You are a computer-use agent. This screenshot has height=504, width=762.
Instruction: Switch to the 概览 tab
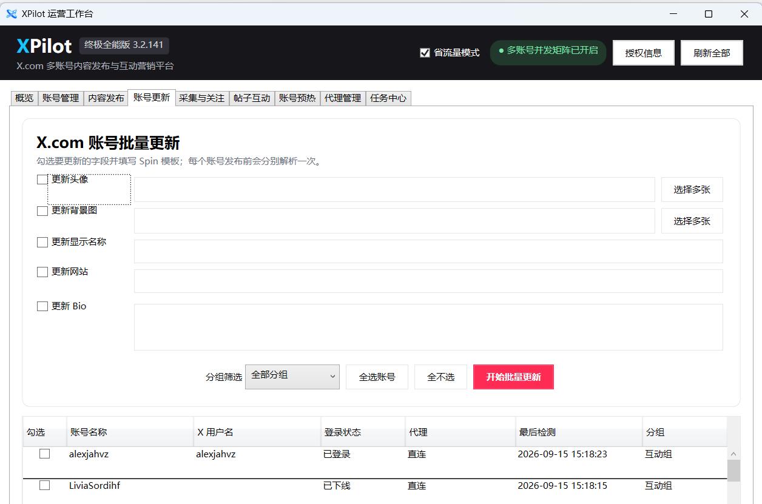coord(24,98)
